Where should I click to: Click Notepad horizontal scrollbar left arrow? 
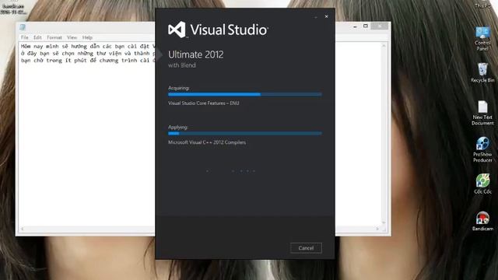click(23, 229)
